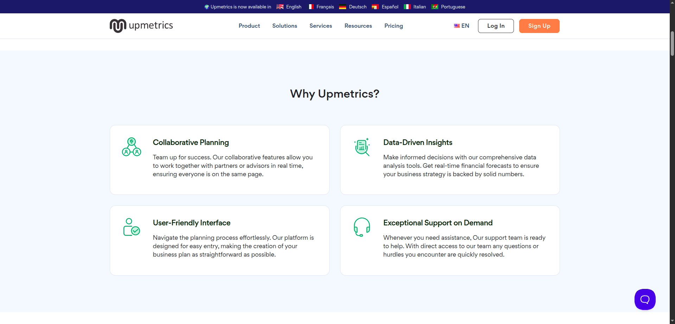Click the 'Make informed decisions' description
Viewport: 675px width, 324px height.
pos(461,166)
